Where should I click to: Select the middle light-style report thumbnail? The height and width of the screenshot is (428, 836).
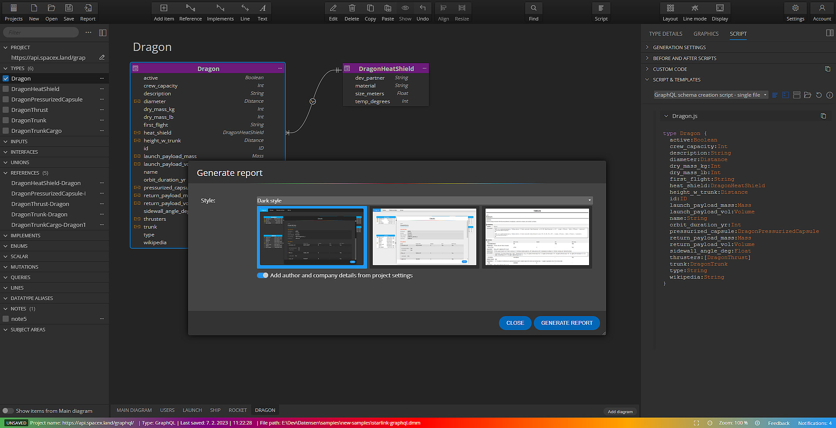pyautogui.click(x=424, y=237)
